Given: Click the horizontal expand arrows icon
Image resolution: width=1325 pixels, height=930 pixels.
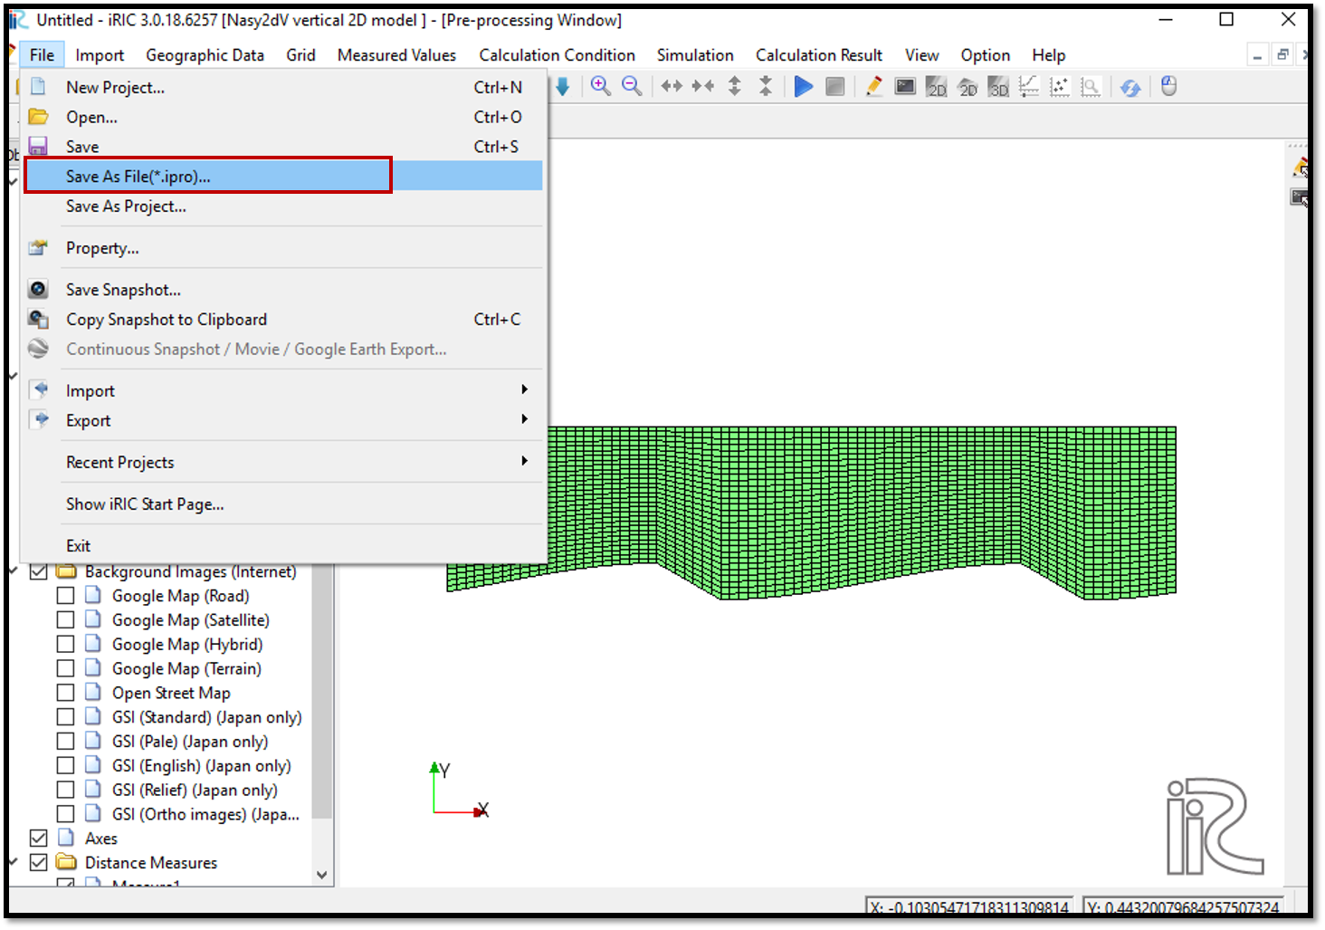Looking at the screenshot, I should pos(672,86).
